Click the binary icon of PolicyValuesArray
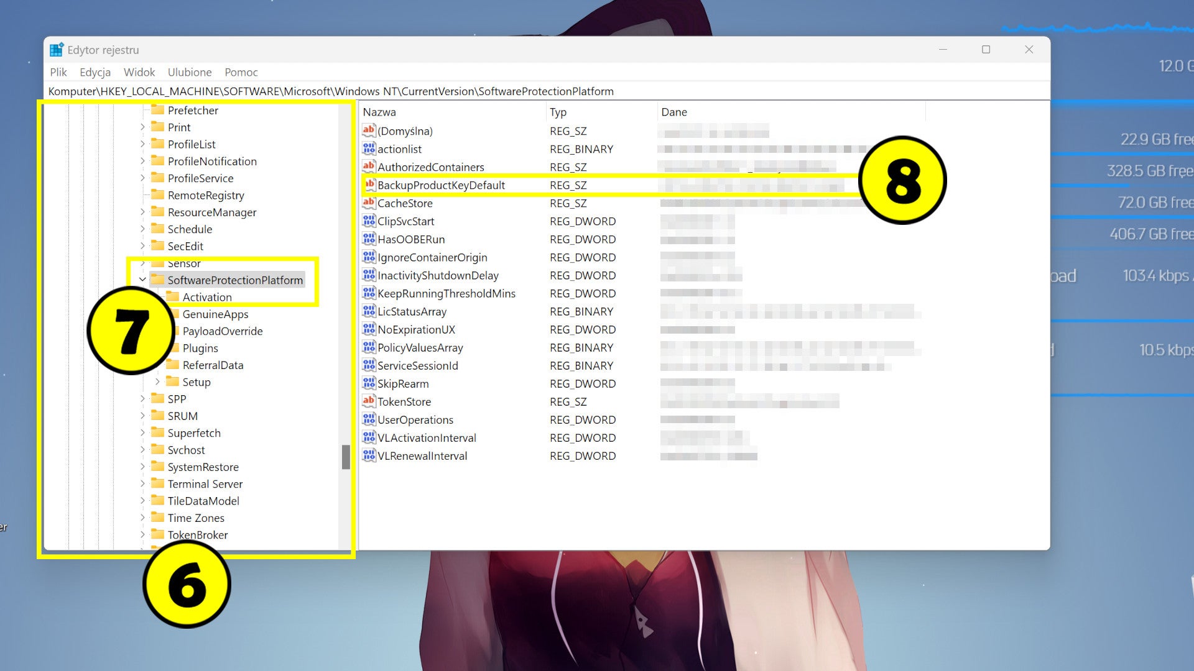 pos(369,347)
